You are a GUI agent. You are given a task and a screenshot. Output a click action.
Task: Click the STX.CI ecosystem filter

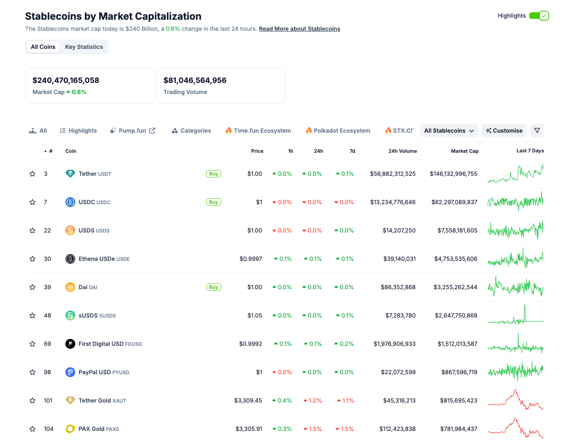coord(398,130)
